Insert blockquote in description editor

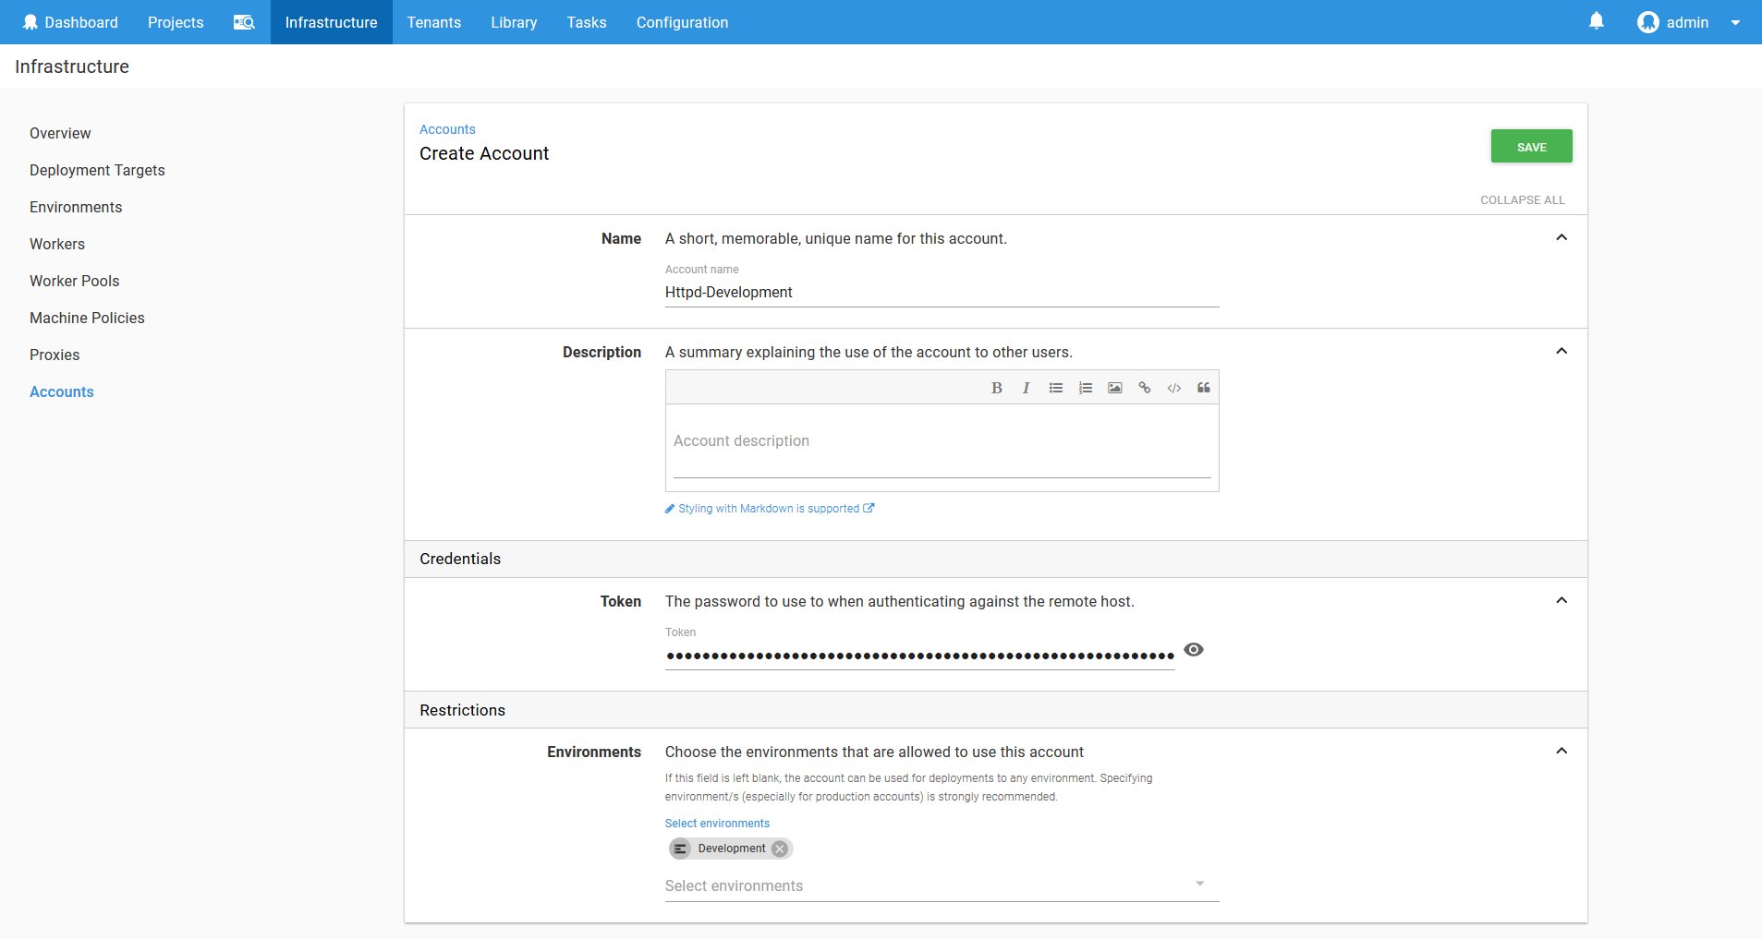tap(1203, 388)
